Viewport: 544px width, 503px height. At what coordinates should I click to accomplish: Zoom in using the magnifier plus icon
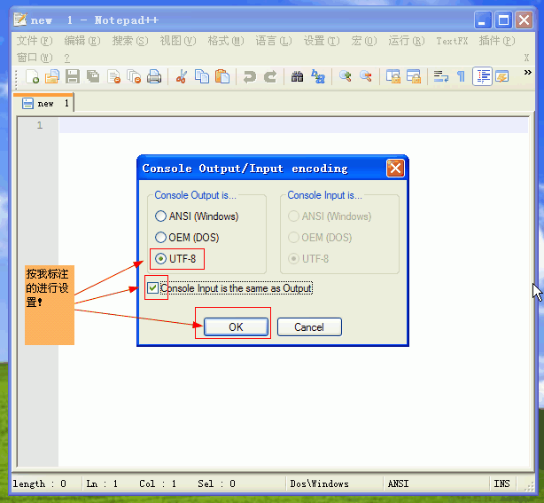[x=345, y=76]
